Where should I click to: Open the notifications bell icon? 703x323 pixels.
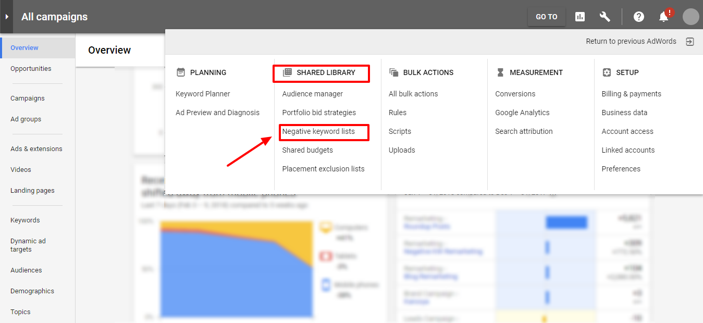click(663, 17)
